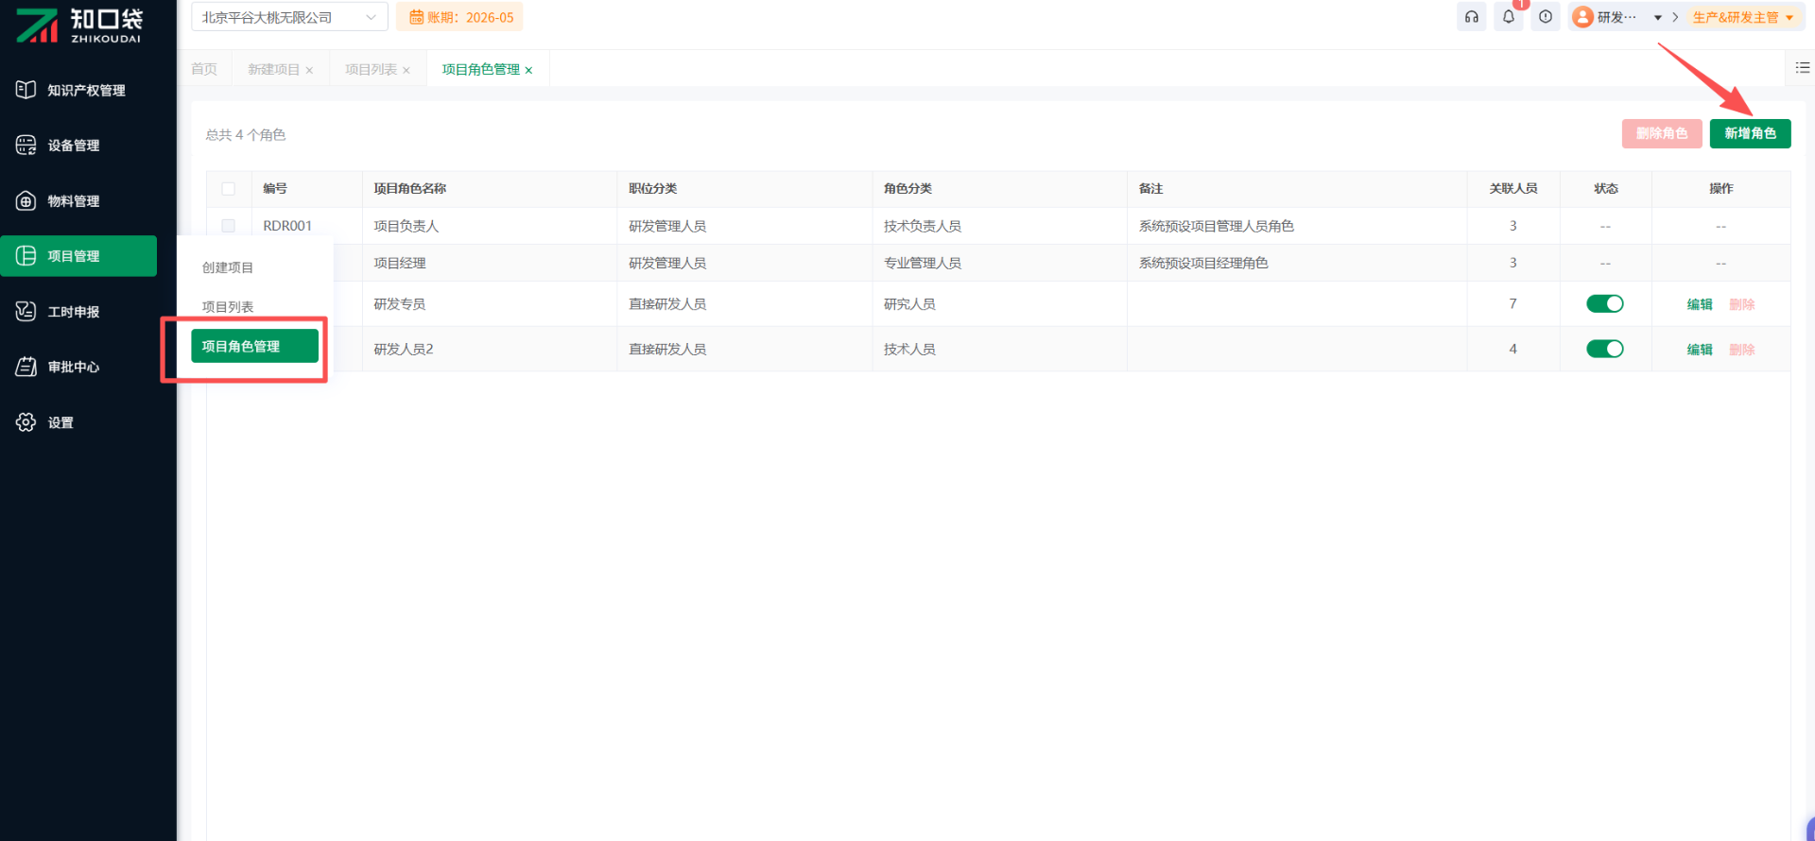Open 审批中心 sidebar icon
The width and height of the screenshot is (1815, 841).
(26, 367)
